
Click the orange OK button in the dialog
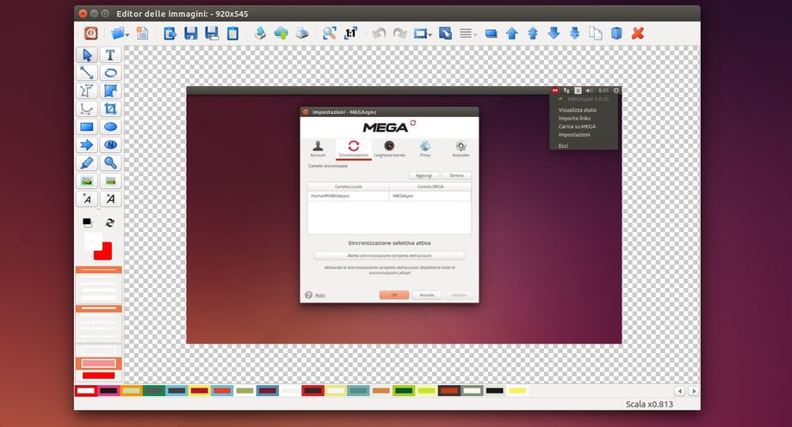393,295
